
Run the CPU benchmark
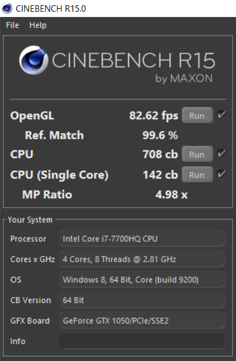(197, 154)
